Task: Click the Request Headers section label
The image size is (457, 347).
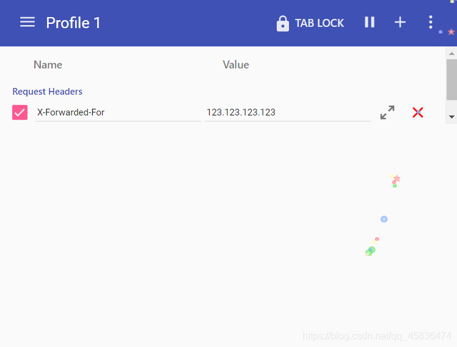Action: tap(47, 92)
